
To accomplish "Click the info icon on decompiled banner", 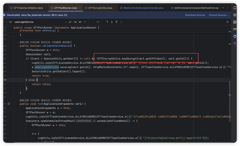I will [x=4, y=15].
